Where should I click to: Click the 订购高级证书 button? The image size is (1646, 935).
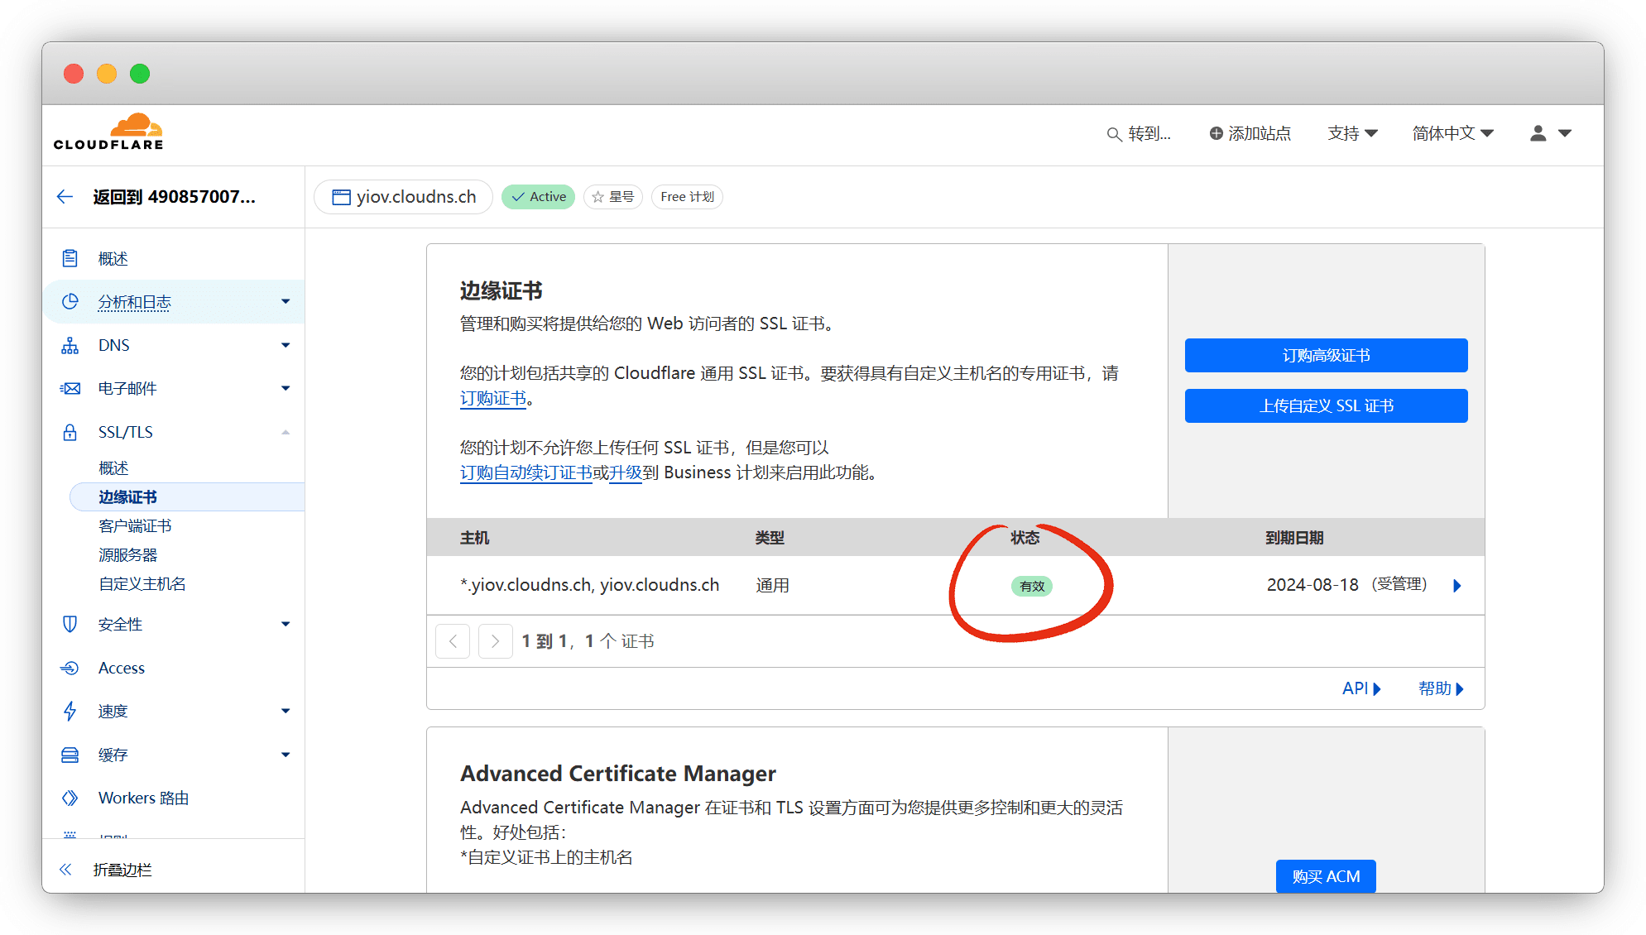pyautogui.click(x=1326, y=356)
